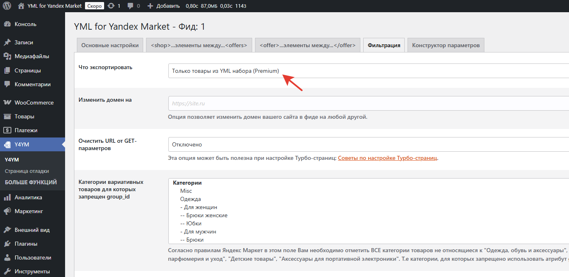This screenshot has height=277, width=569.
Task: Select Брюки женские in the categories list
Action: (x=204, y=215)
